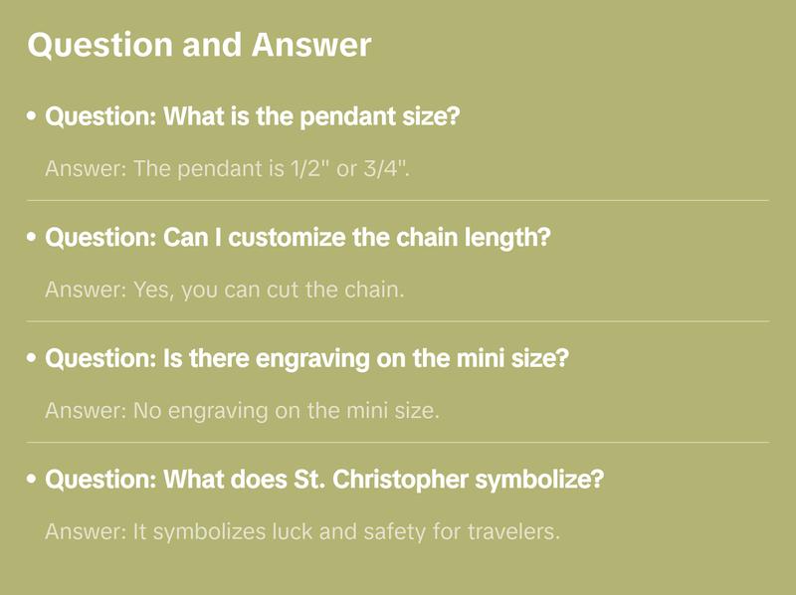The height and width of the screenshot is (595, 796).
Task: Click the "Question and Answer" heading
Action: click(x=199, y=45)
